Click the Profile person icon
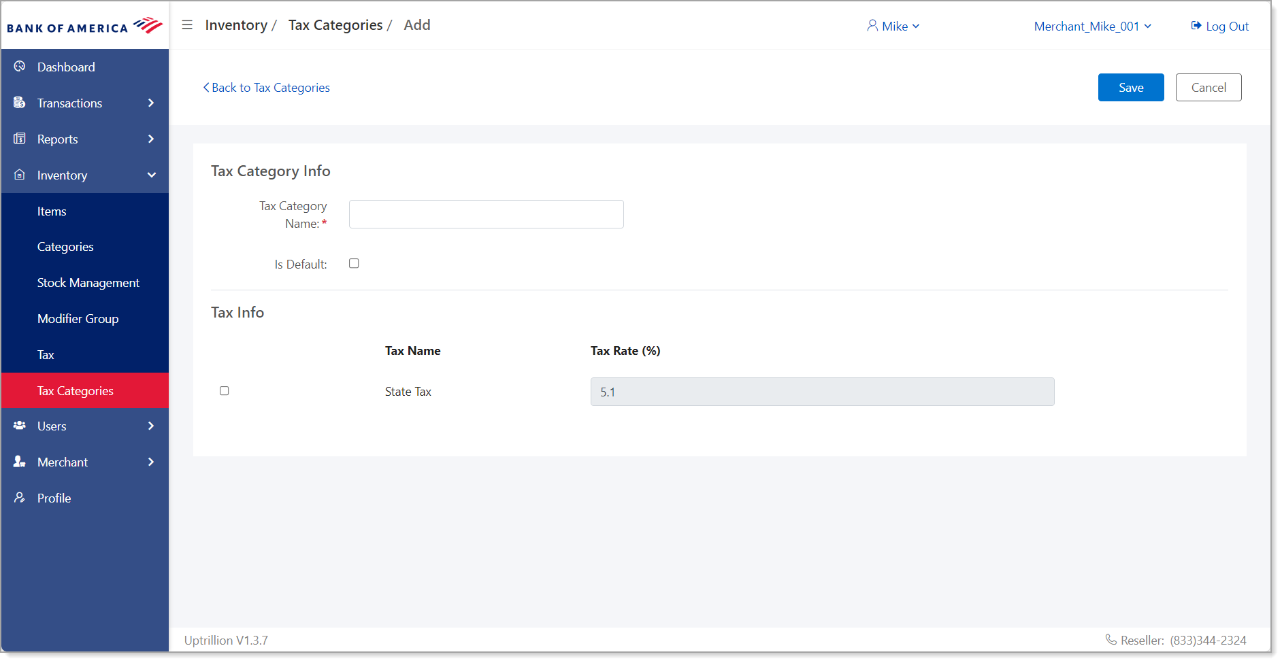This screenshot has height=663, width=1282. pyautogui.click(x=20, y=498)
